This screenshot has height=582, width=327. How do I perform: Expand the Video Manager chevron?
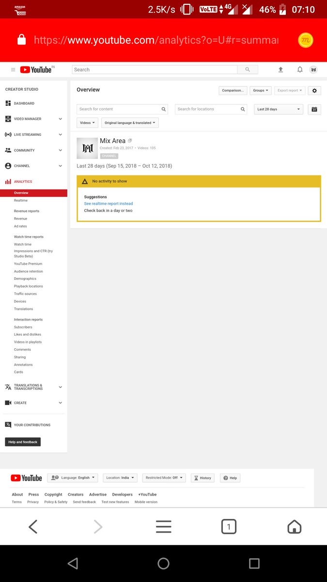tap(61, 119)
